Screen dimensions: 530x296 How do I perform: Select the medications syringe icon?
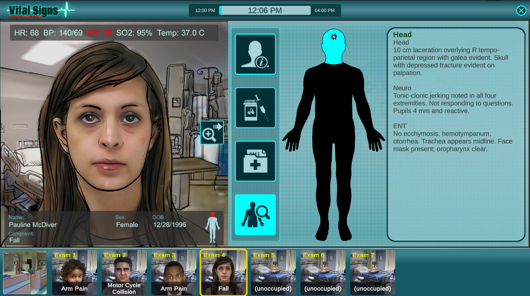click(255, 107)
